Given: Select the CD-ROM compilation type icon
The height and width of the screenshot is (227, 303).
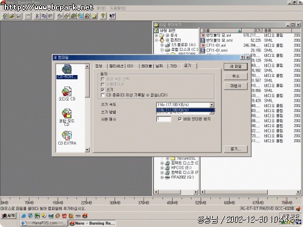Looking at the screenshot, I should point(67,71).
